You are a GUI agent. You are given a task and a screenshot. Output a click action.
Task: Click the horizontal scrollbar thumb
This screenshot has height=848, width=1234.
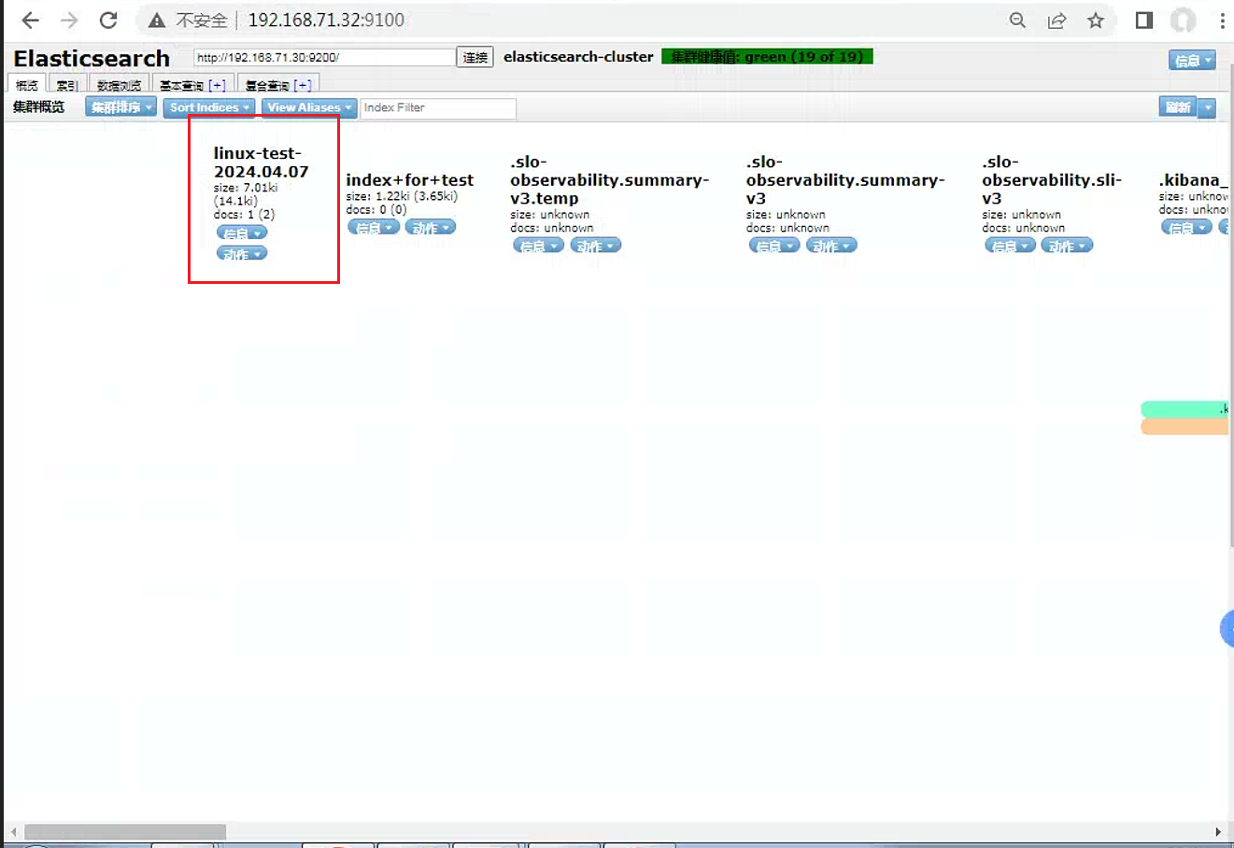[x=125, y=831]
